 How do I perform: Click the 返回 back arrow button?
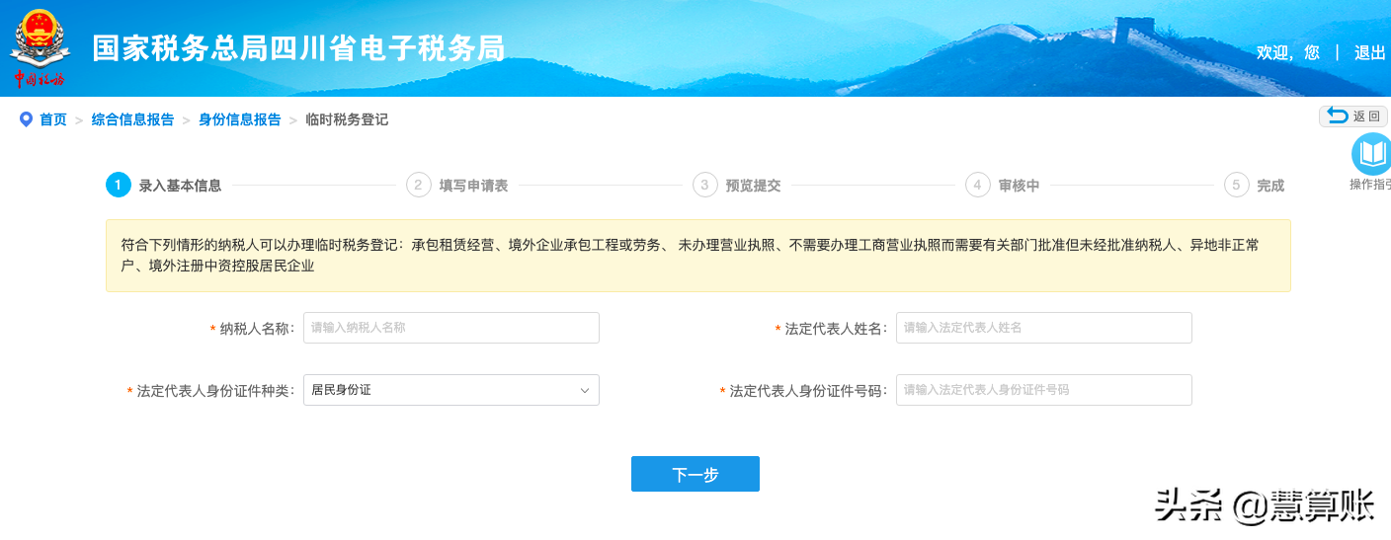1353,116
